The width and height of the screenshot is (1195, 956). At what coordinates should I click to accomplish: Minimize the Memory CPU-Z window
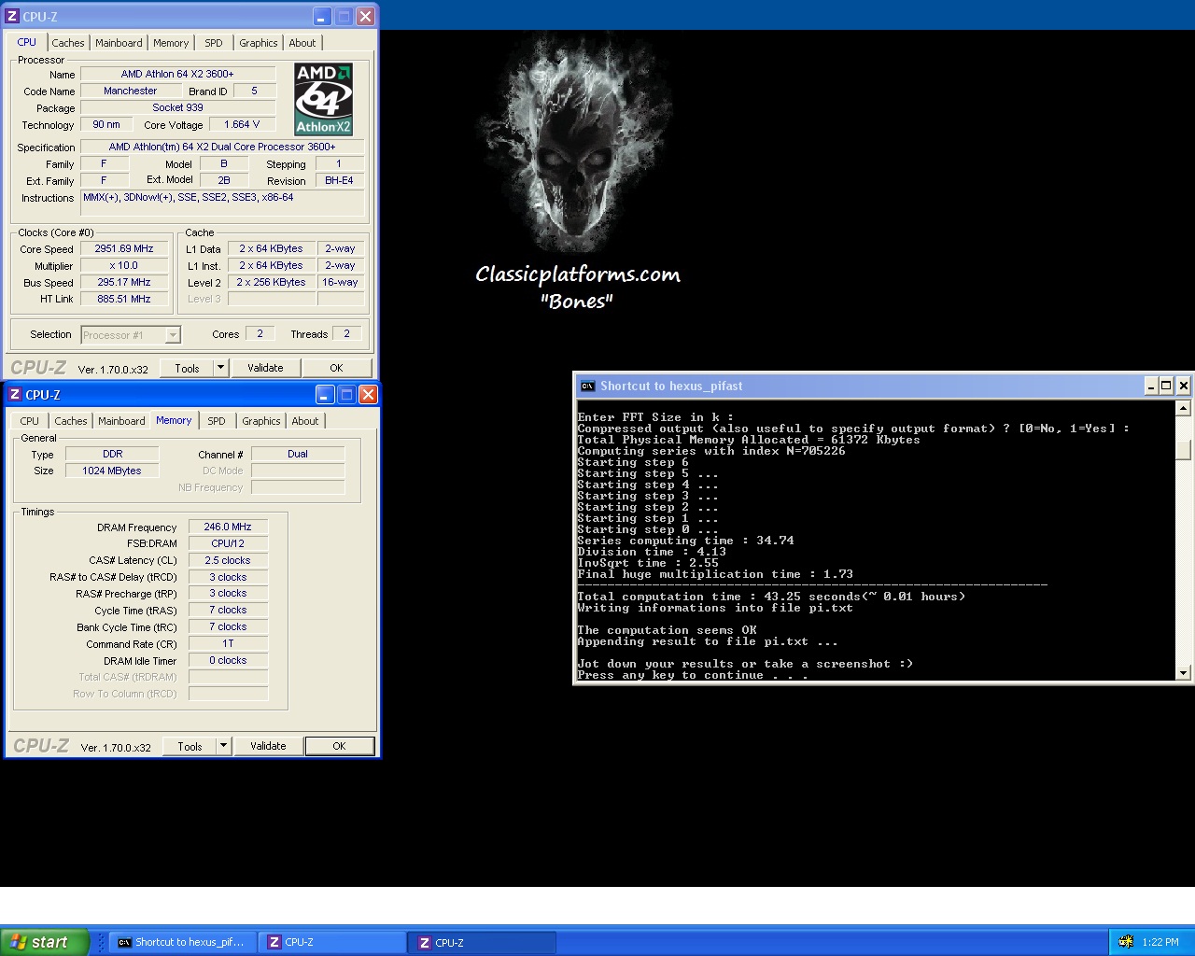(x=325, y=395)
